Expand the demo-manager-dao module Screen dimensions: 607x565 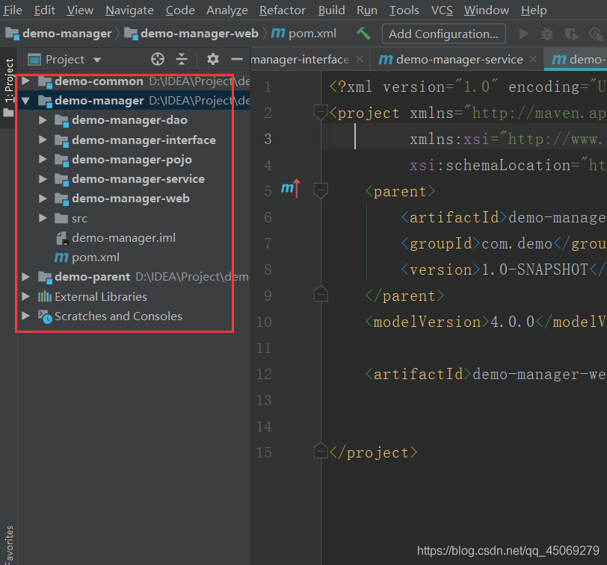tap(43, 120)
